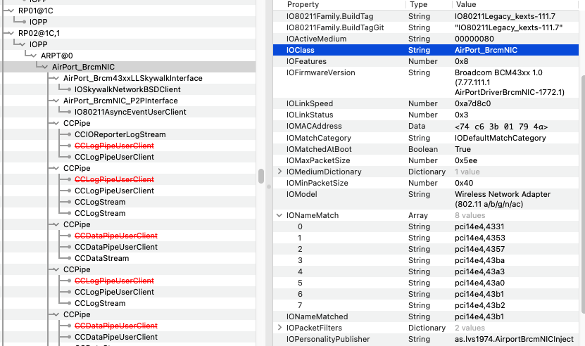This screenshot has width=585, height=346.
Task: Click the MAC address data value
Action: click(x=501, y=127)
